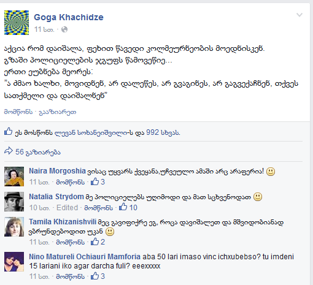The width and height of the screenshot is (313, 285).
Task: Click the post's გააზიარეთ share link
Action: [x=58, y=112]
